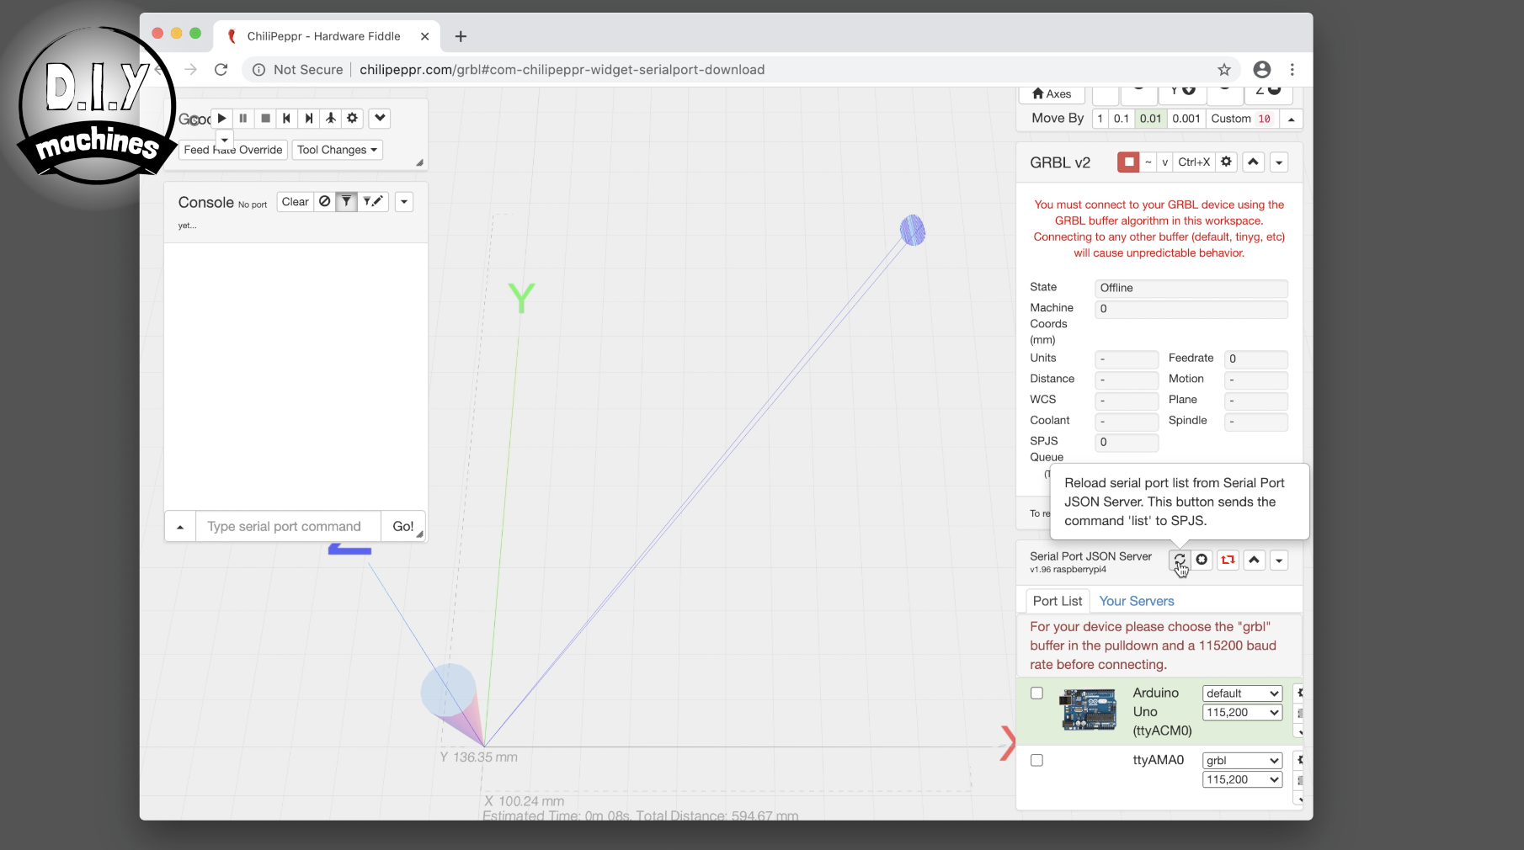Screen dimensions: 1524x850
Task: Play the Gcode file
Action: click(222, 119)
